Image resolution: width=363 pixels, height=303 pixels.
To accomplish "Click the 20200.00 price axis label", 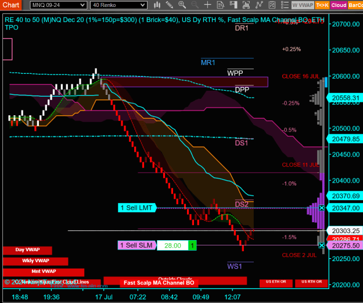I will 346,285.
